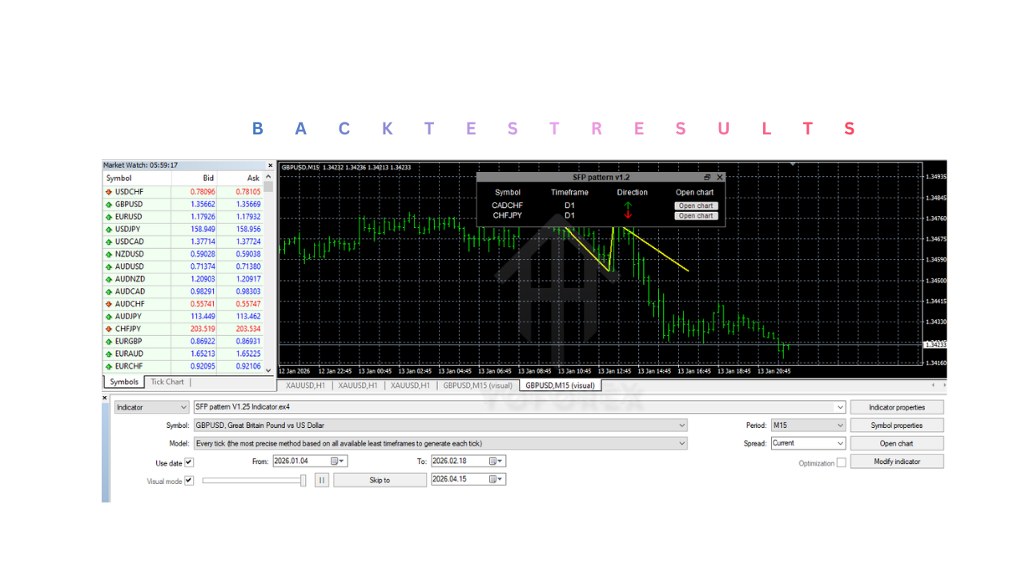Disable Visual mode

point(189,480)
